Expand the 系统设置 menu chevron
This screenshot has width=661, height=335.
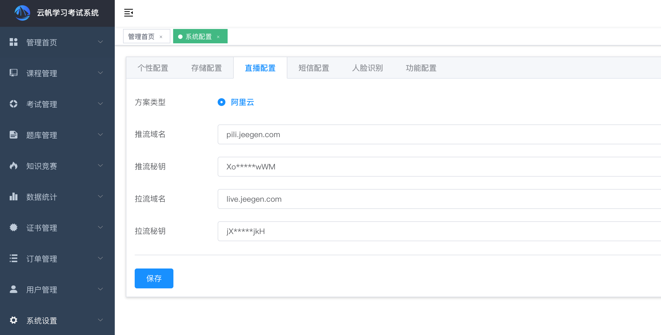pos(100,320)
